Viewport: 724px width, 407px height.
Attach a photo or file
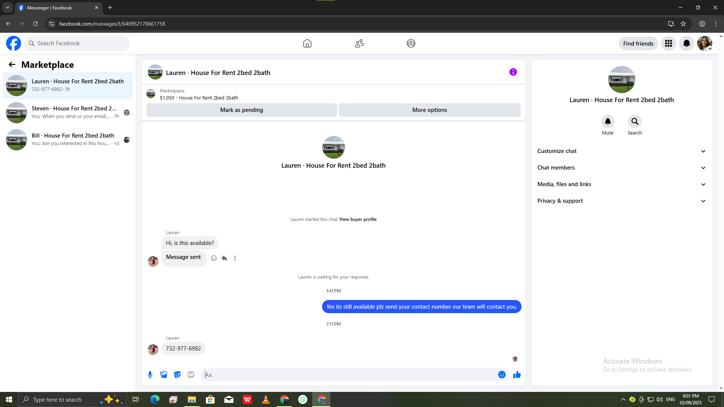pos(164,375)
